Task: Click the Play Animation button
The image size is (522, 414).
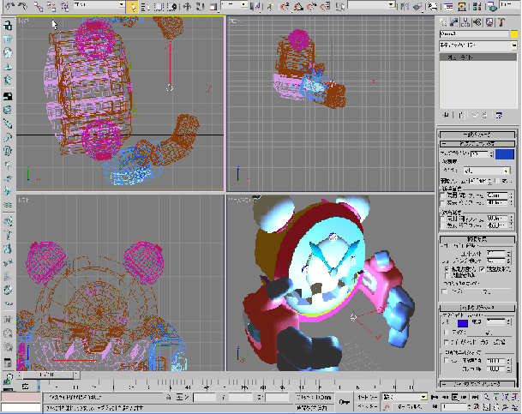Action: pyautogui.click(x=455, y=397)
